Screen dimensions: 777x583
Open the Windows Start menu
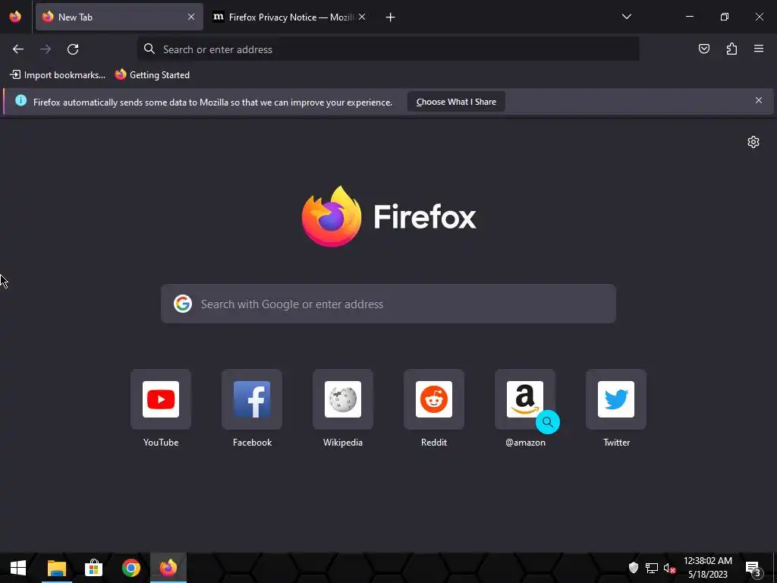click(18, 568)
